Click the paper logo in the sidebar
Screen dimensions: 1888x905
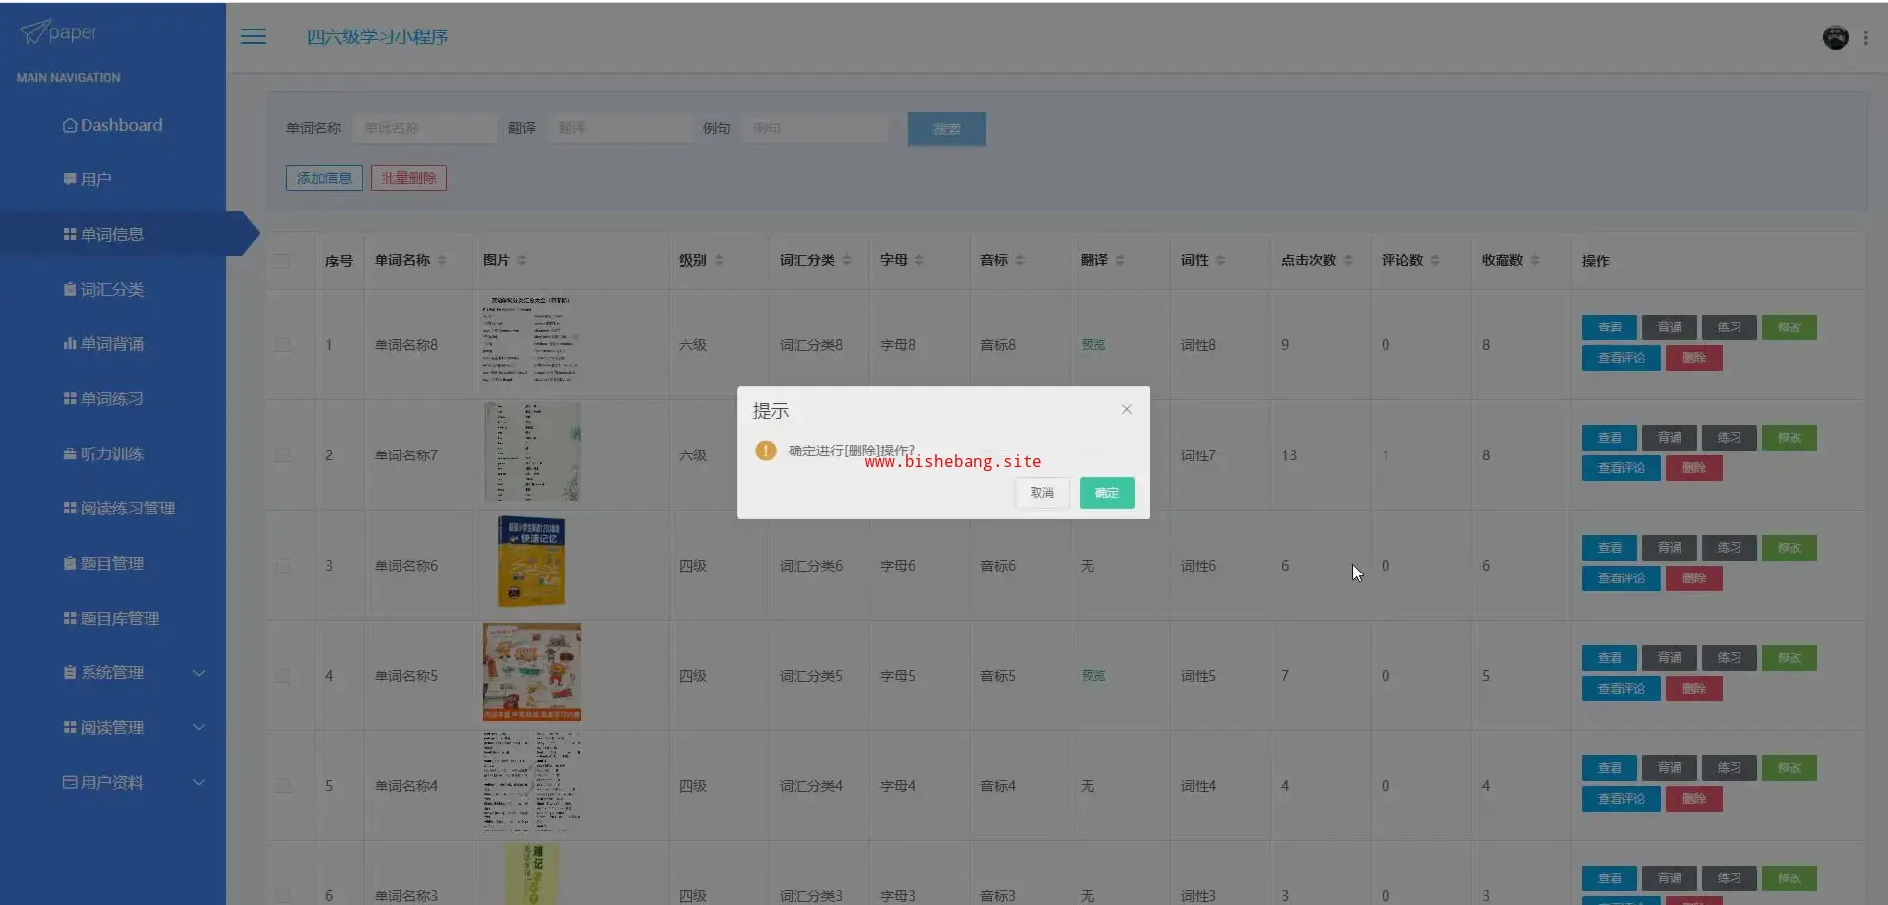59,32
